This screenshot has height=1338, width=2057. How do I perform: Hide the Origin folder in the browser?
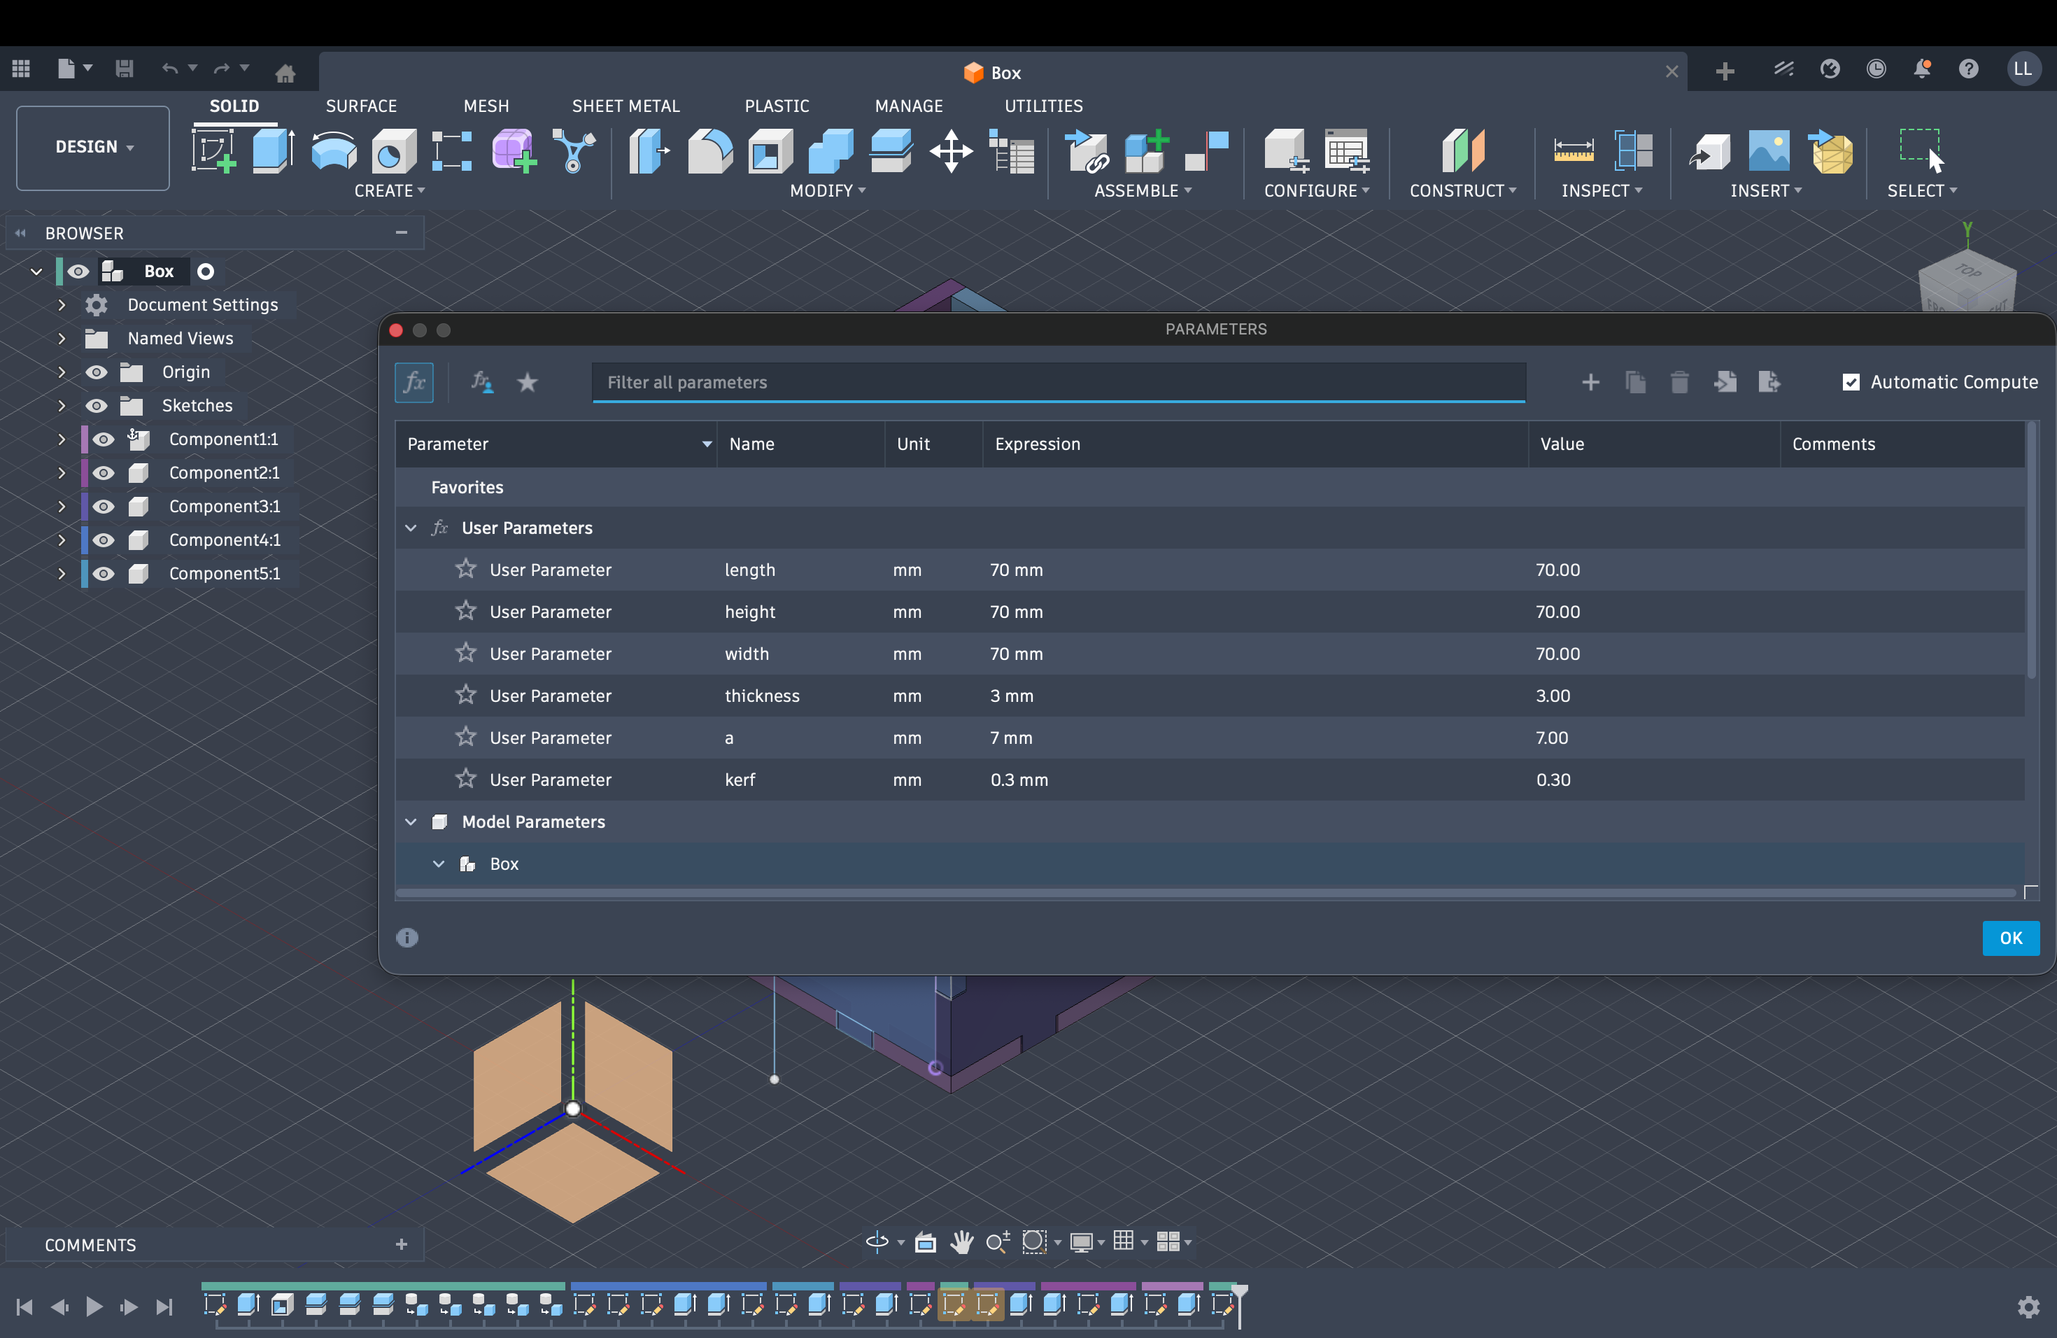(97, 372)
